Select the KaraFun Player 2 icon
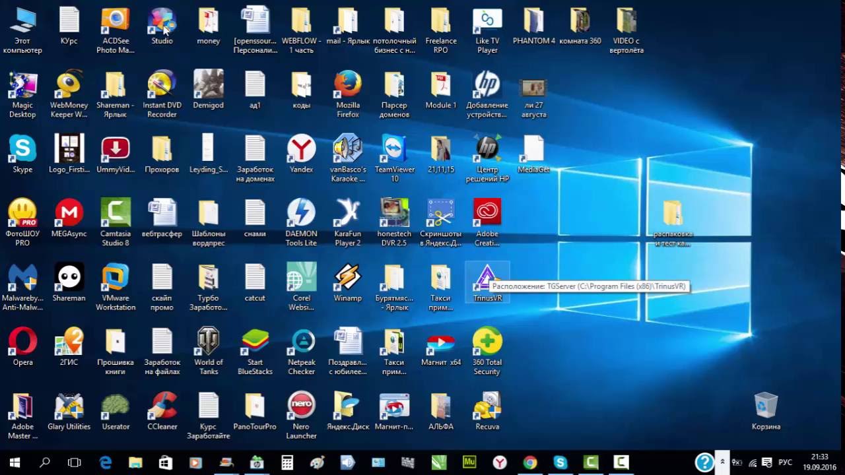Viewport: 845px width, 475px height. pyautogui.click(x=348, y=223)
